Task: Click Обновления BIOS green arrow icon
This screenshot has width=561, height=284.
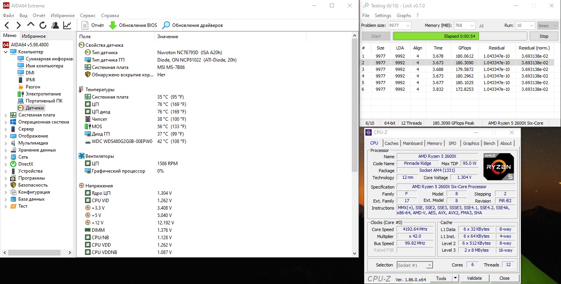Action: coord(113,25)
